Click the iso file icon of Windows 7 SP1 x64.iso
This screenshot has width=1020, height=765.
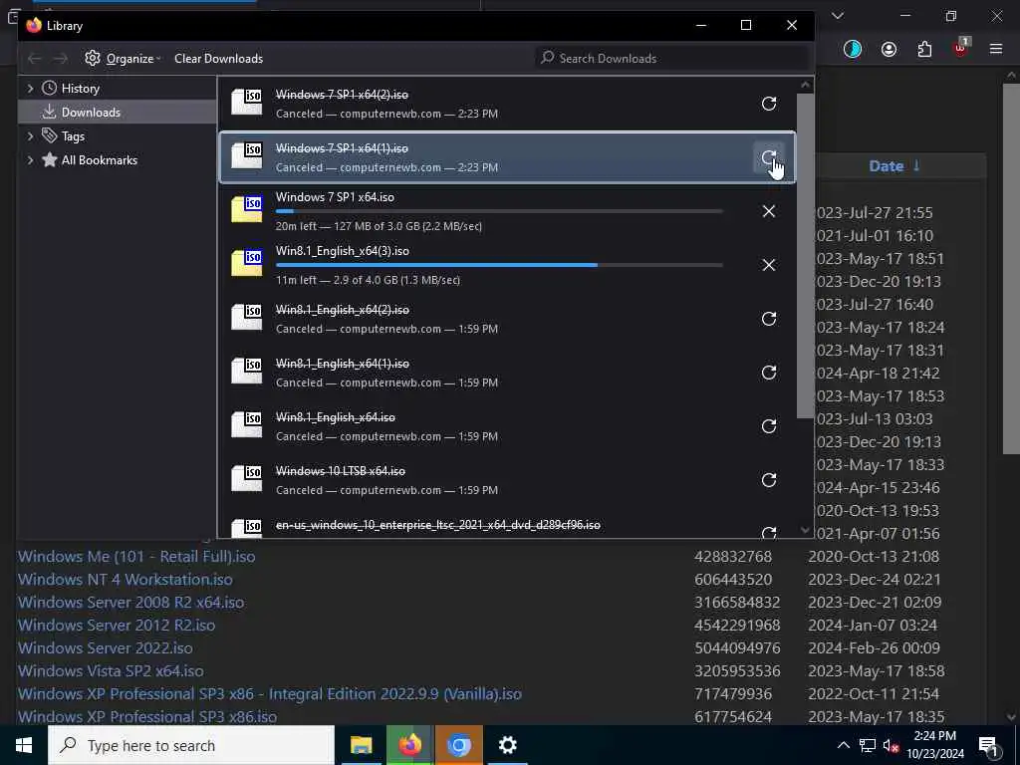tap(247, 209)
